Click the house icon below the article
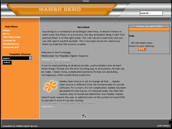172x129 pixels. point(84,116)
